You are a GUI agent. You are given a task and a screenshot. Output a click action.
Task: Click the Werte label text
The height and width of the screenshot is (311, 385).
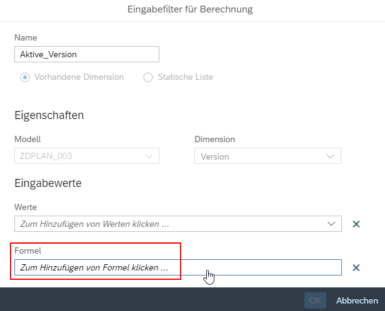click(x=26, y=207)
